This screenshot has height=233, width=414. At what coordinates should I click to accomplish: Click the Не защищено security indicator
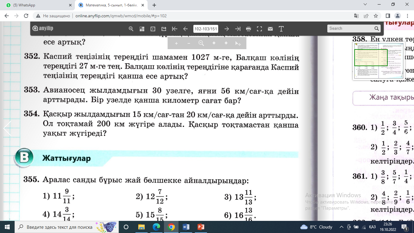point(53,16)
